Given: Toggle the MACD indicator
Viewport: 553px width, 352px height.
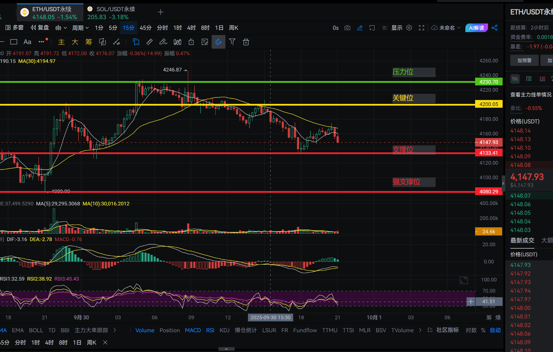Looking at the screenshot, I should [193, 330].
